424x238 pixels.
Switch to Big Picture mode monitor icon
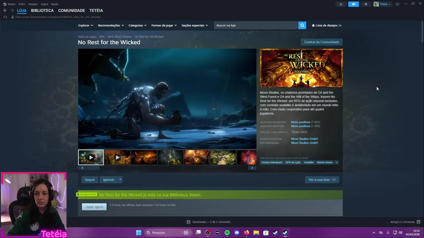click(397, 4)
